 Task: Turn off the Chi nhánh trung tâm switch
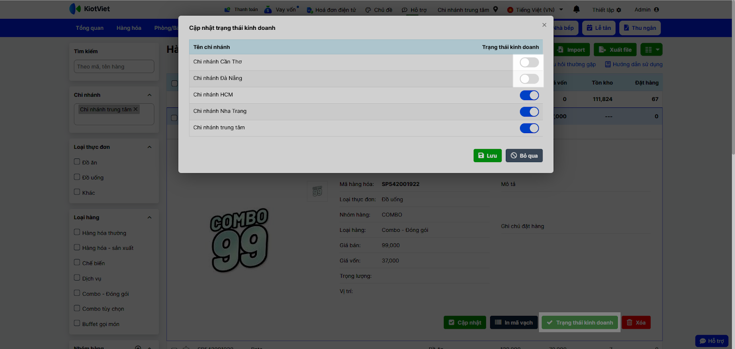pyautogui.click(x=529, y=128)
